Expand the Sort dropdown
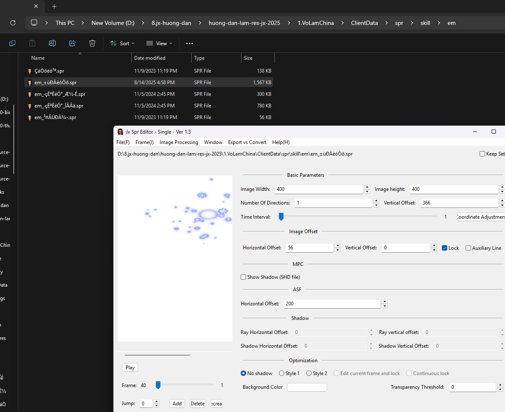 tap(122, 43)
